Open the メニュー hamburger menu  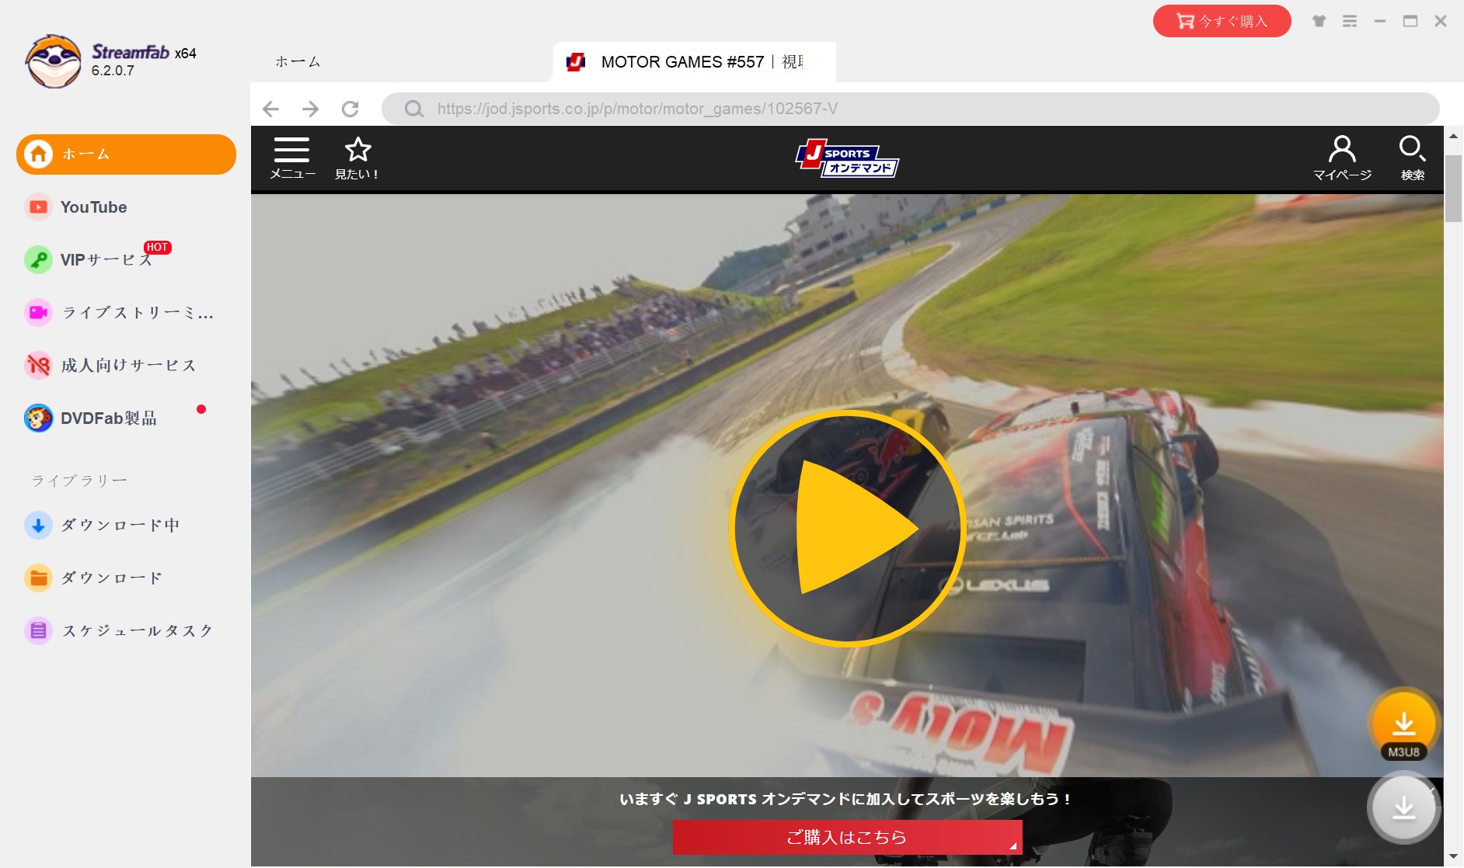[292, 158]
